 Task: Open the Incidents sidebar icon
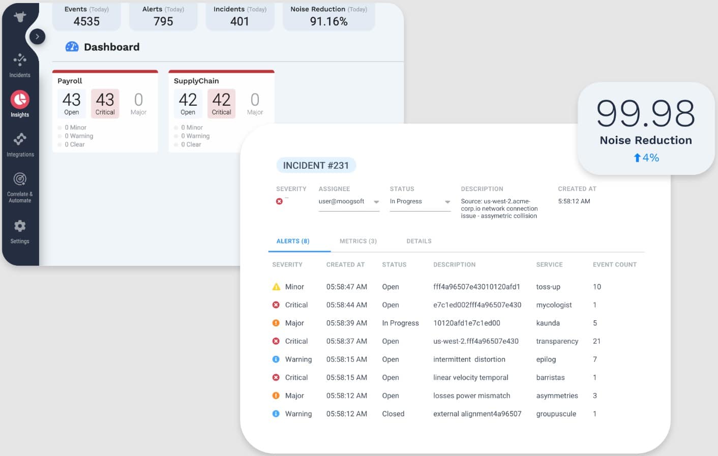click(20, 60)
